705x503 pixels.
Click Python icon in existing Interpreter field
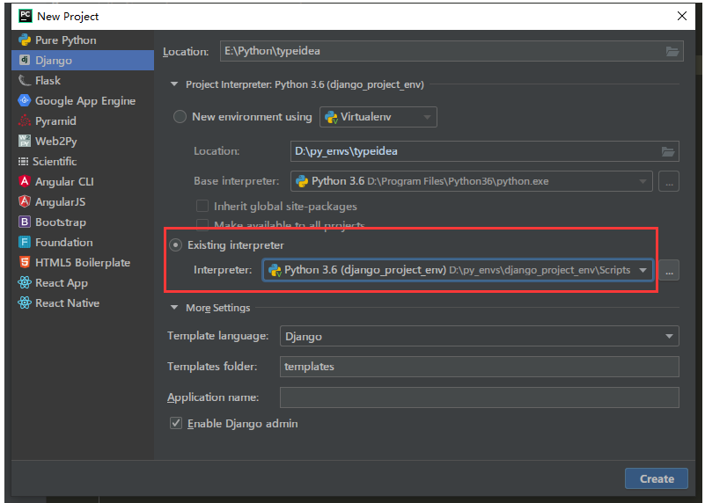[x=275, y=270]
